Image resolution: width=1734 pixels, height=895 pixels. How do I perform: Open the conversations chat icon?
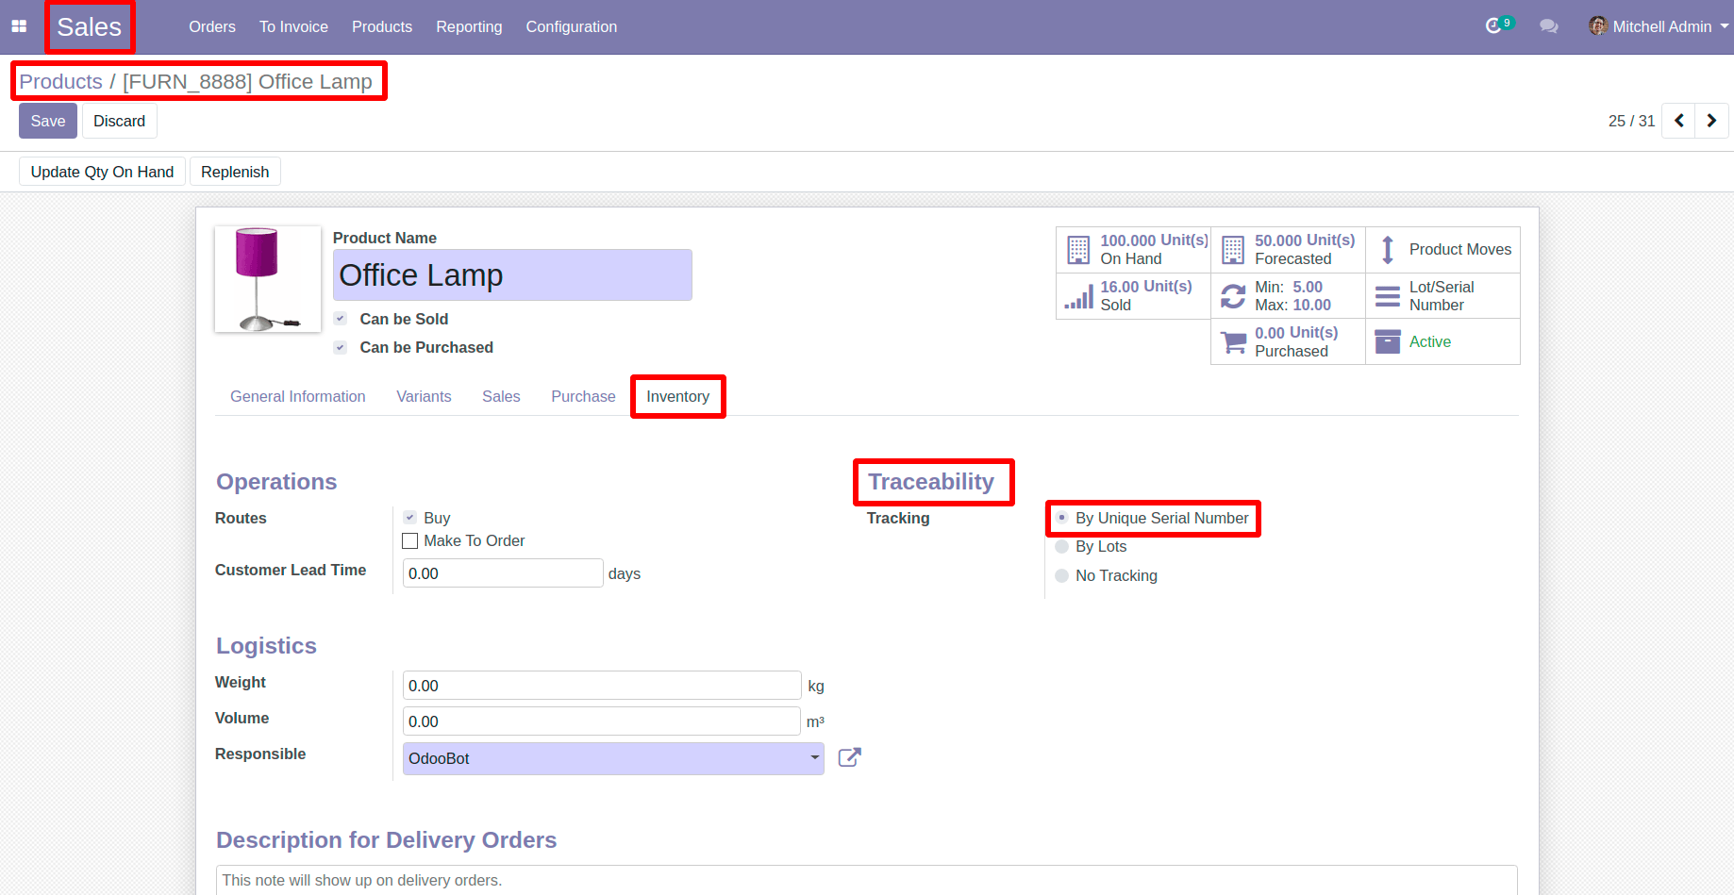pos(1548,26)
